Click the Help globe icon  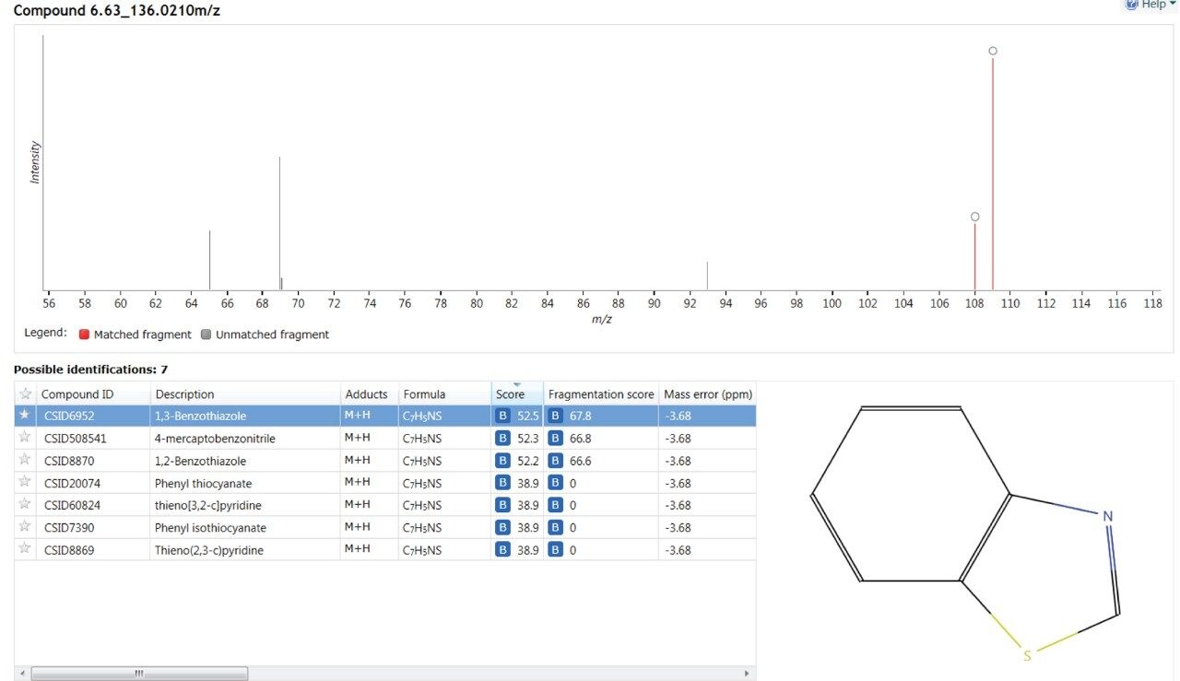click(1131, 5)
